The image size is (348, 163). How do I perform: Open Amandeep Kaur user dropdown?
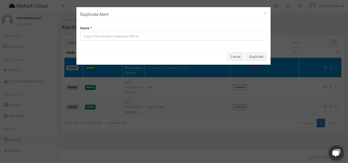[x=327, y=6]
